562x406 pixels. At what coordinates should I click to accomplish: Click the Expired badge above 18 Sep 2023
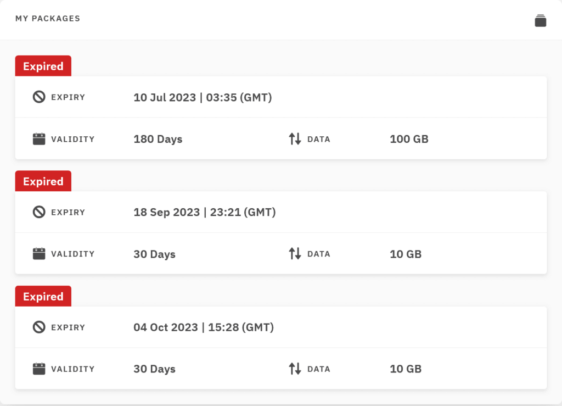[43, 181]
